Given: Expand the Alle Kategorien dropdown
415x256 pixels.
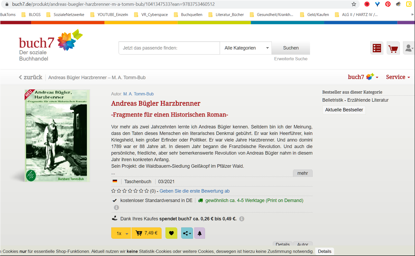Looking at the screenshot, I should [246, 48].
